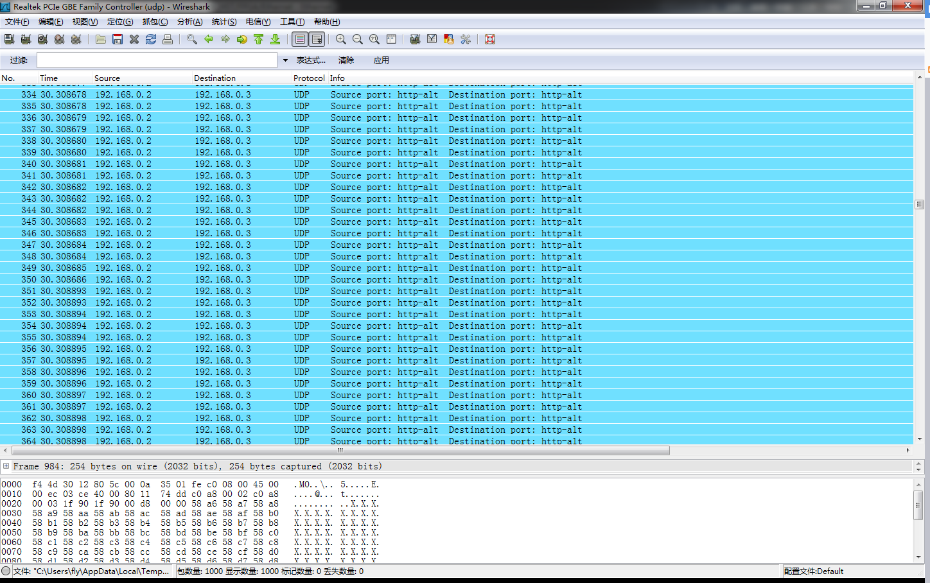930x583 pixels.
Task: Select packet number 334 row
Action: (457, 94)
